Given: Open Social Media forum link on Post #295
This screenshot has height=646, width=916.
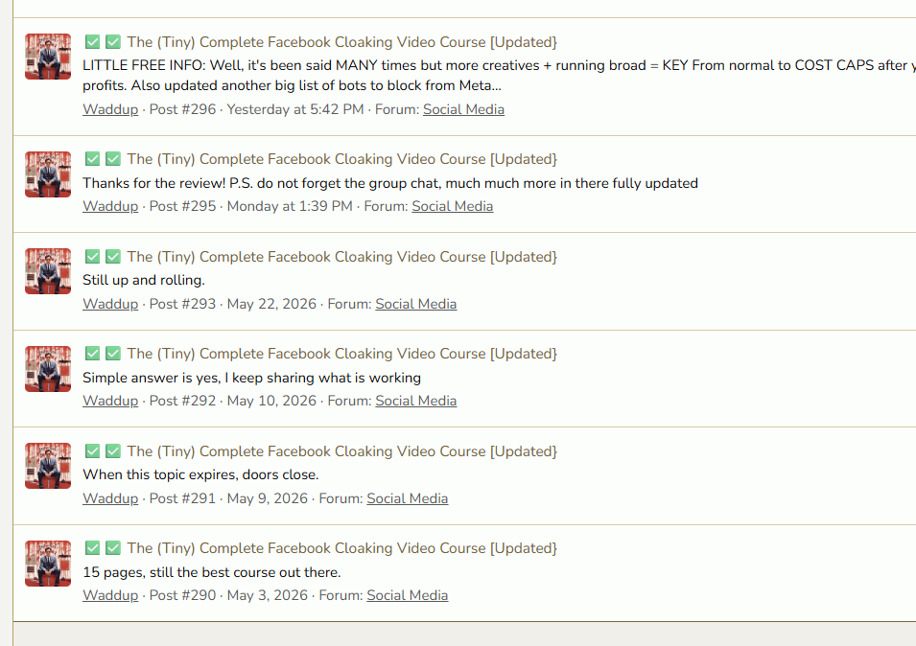Looking at the screenshot, I should pos(452,206).
